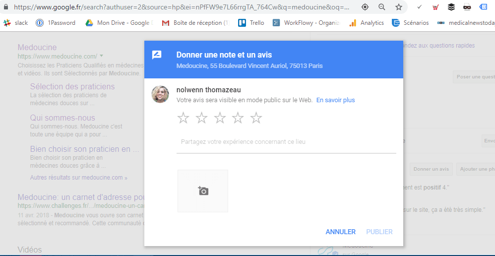The width and height of the screenshot is (495, 256).
Task: Rate five stars in the review dialog
Action: click(256, 118)
